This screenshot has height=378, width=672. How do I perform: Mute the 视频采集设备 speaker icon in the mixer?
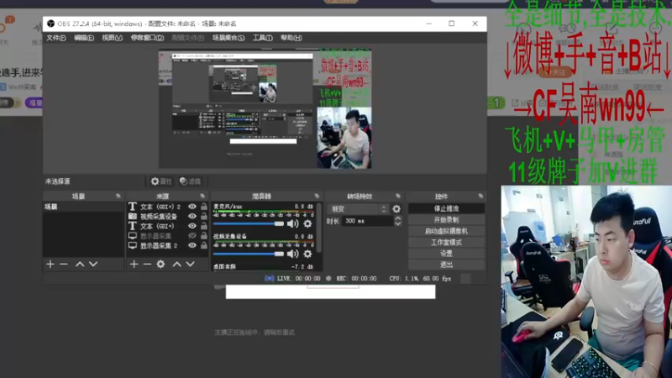coord(292,254)
